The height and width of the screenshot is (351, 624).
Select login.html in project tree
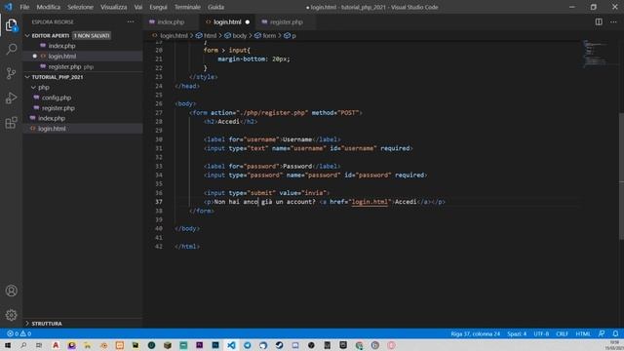(x=52, y=129)
